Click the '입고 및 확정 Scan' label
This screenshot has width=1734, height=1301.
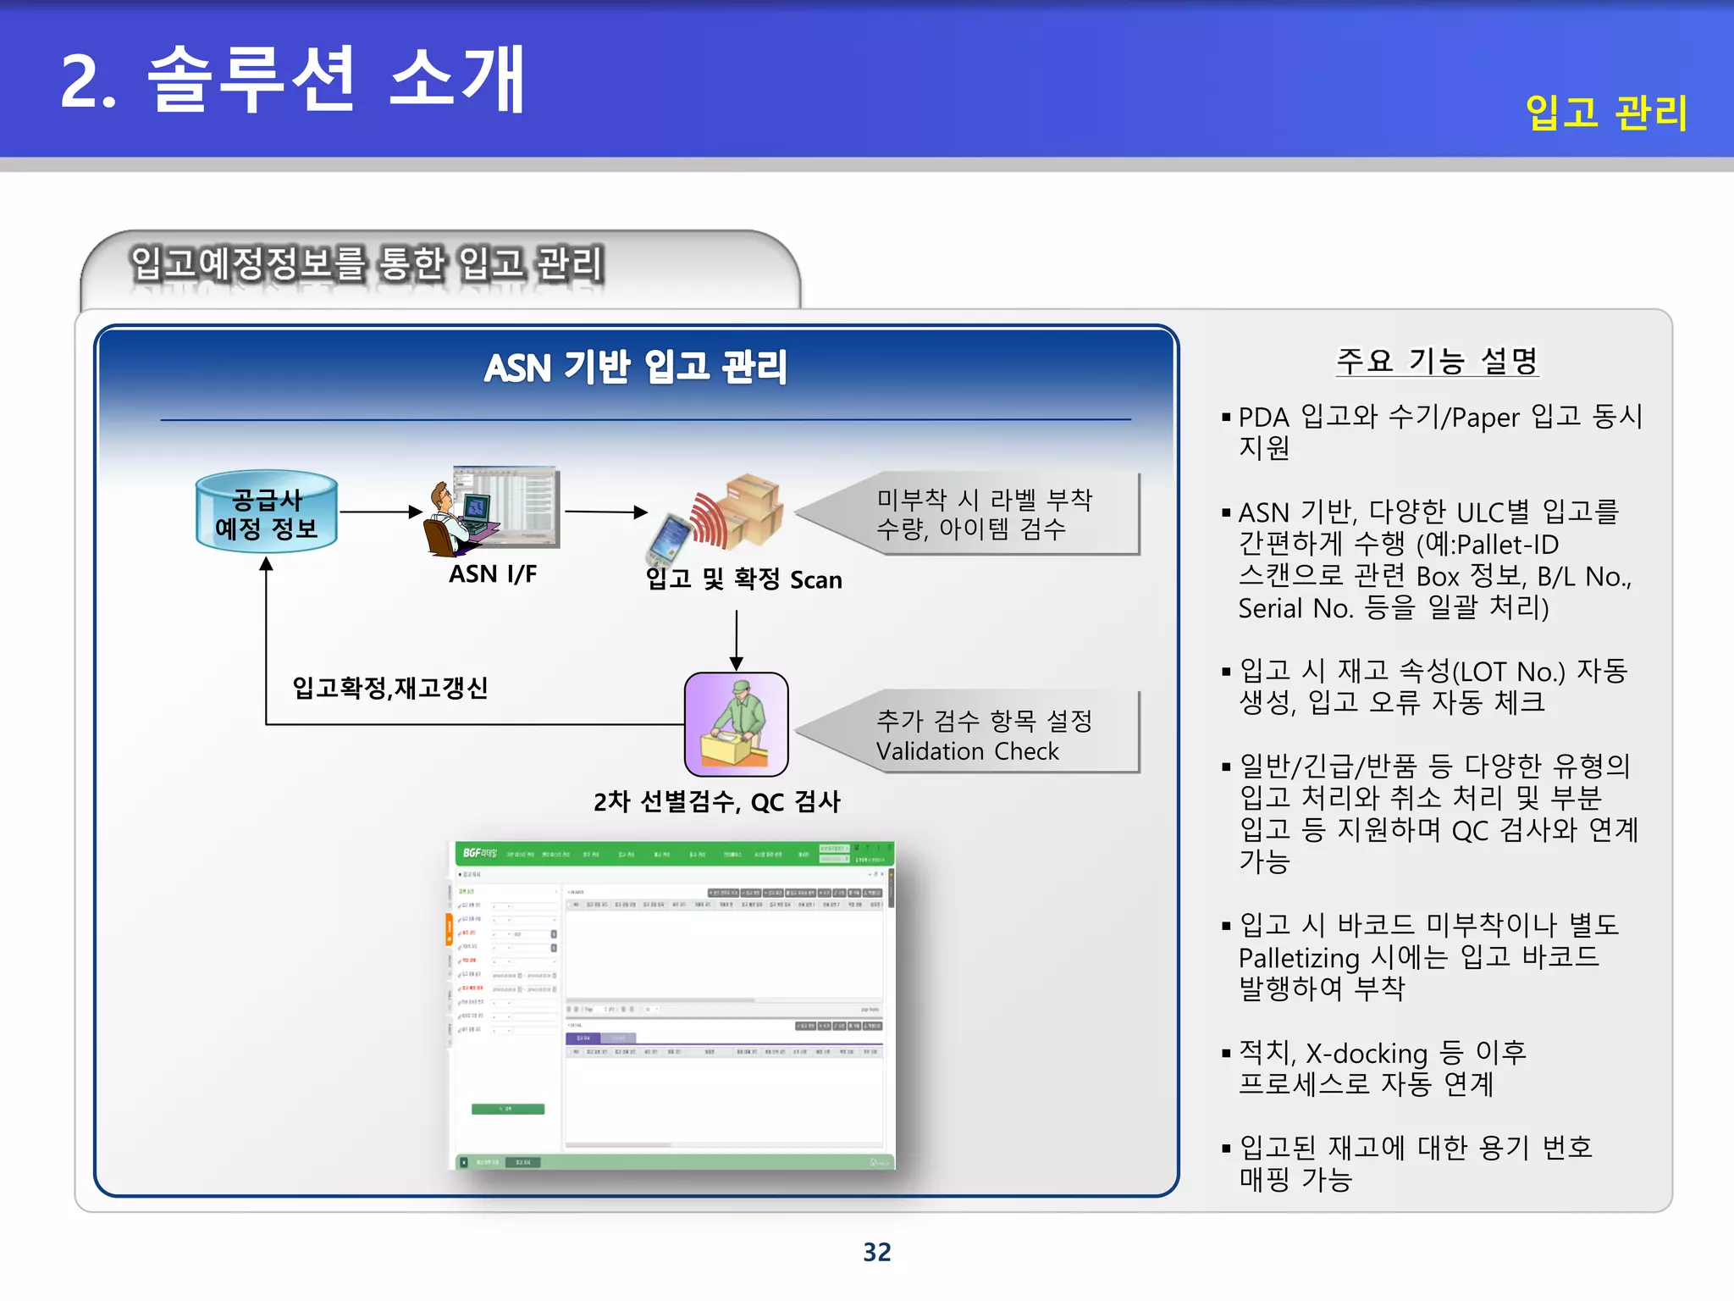[x=743, y=579]
